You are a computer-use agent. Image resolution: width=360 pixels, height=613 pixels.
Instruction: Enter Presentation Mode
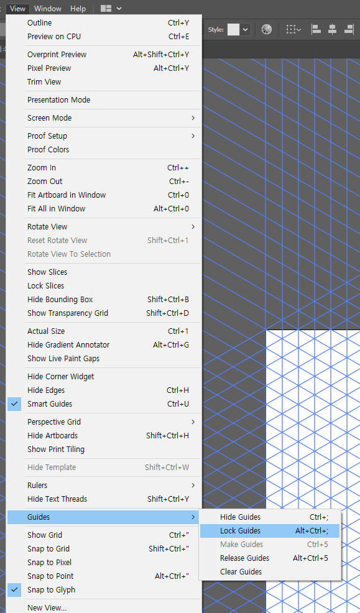point(104,100)
